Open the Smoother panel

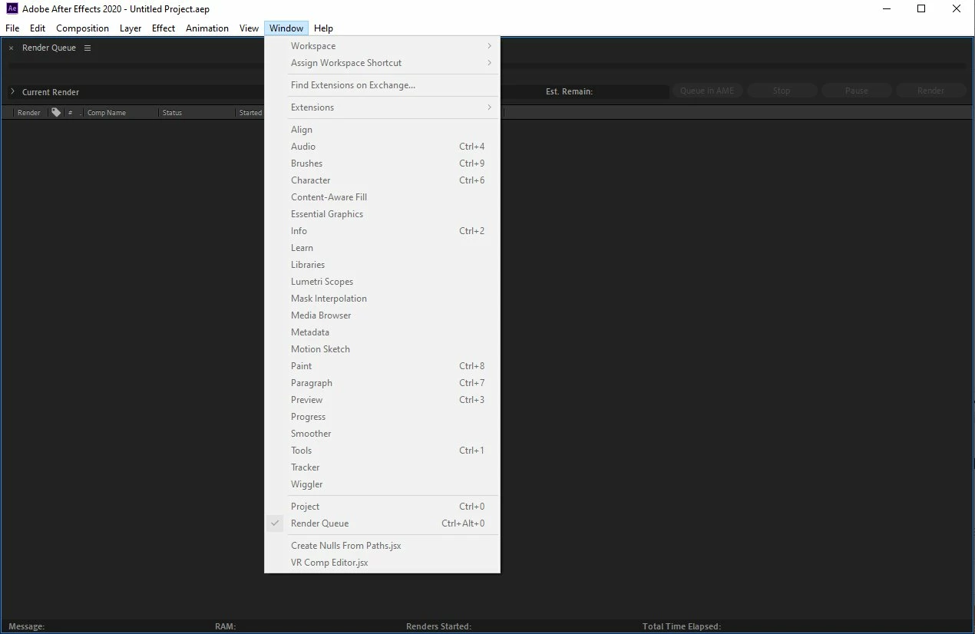tap(382, 434)
